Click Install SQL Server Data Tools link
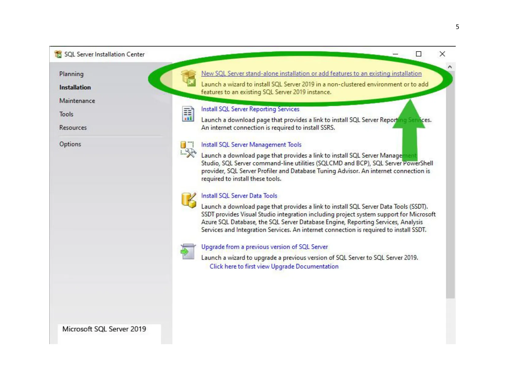The height and width of the screenshot is (390, 505). (x=239, y=196)
